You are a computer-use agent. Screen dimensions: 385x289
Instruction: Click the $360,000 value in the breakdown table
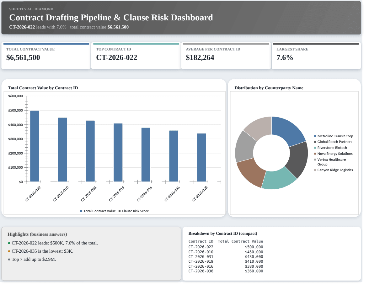click(254, 271)
